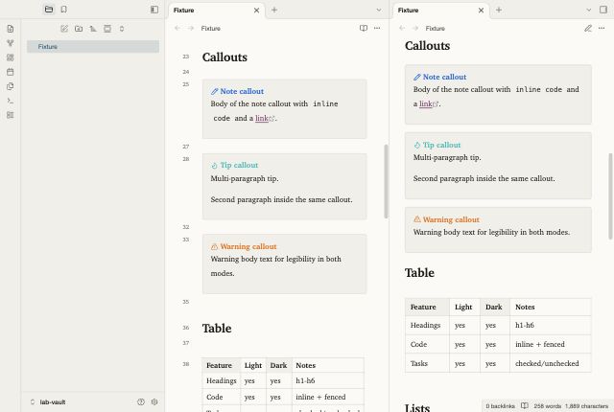
Task: Open more options in left pane
Action: coord(377,28)
